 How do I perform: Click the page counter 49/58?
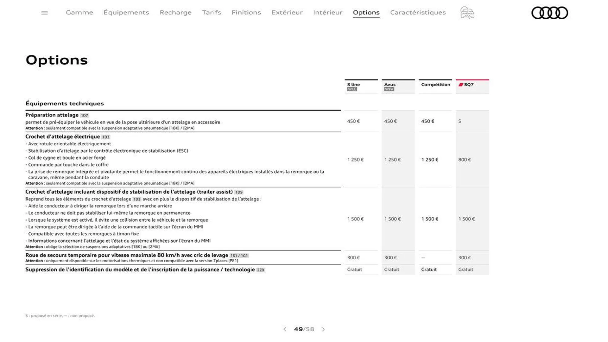tap(304, 329)
